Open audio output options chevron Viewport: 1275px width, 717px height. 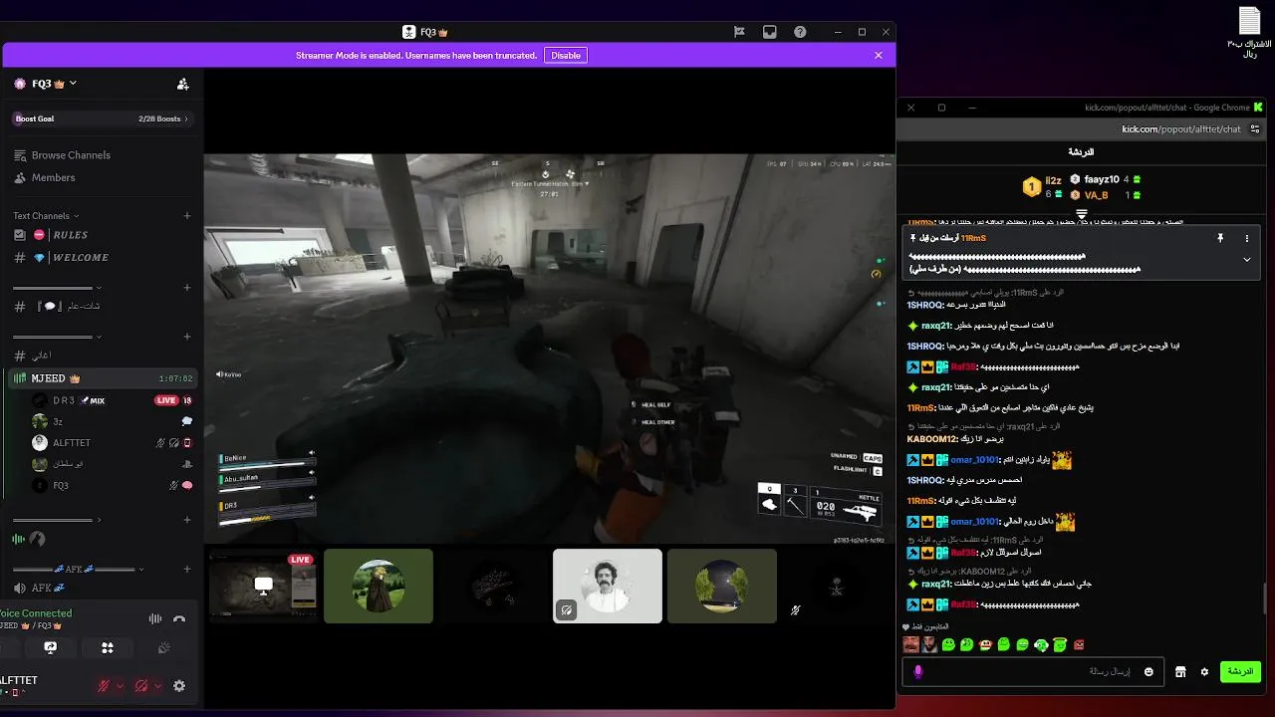158,686
